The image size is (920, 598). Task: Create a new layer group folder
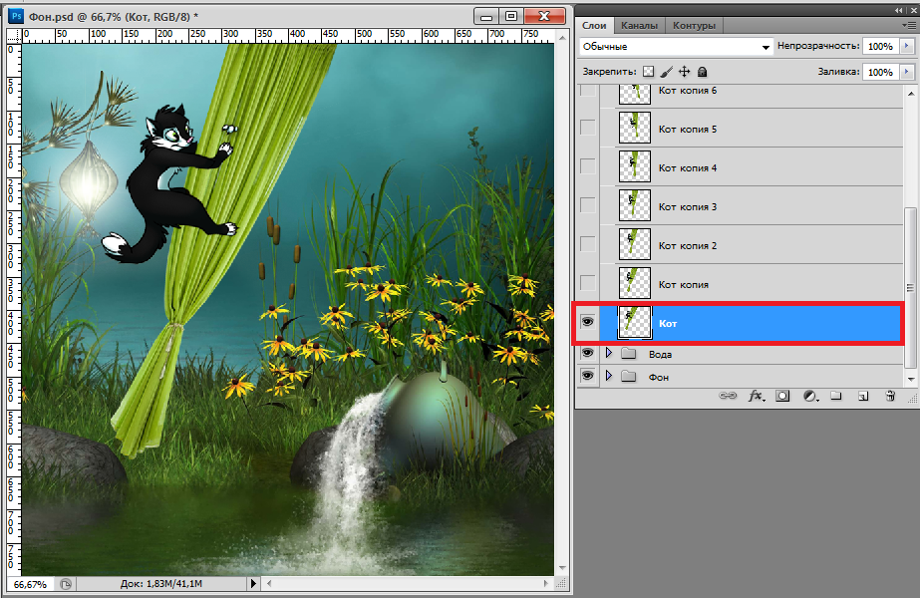click(x=836, y=396)
